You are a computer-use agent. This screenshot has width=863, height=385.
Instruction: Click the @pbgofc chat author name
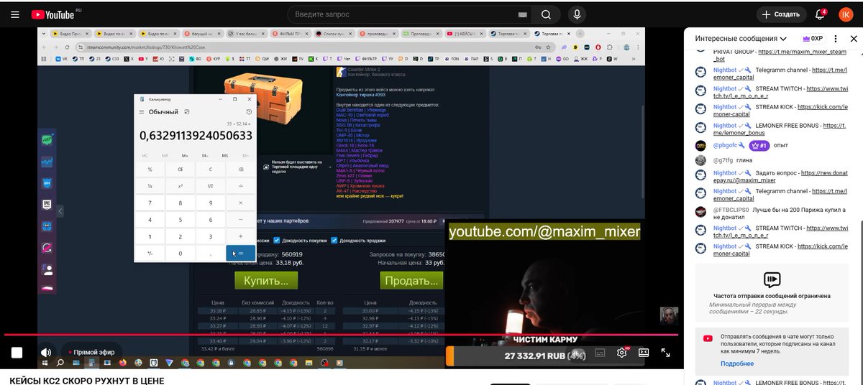tap(725, 146)
